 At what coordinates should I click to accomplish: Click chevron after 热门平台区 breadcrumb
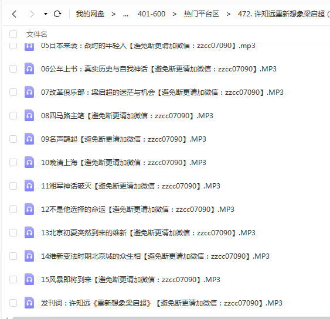[x=229, y=14]
